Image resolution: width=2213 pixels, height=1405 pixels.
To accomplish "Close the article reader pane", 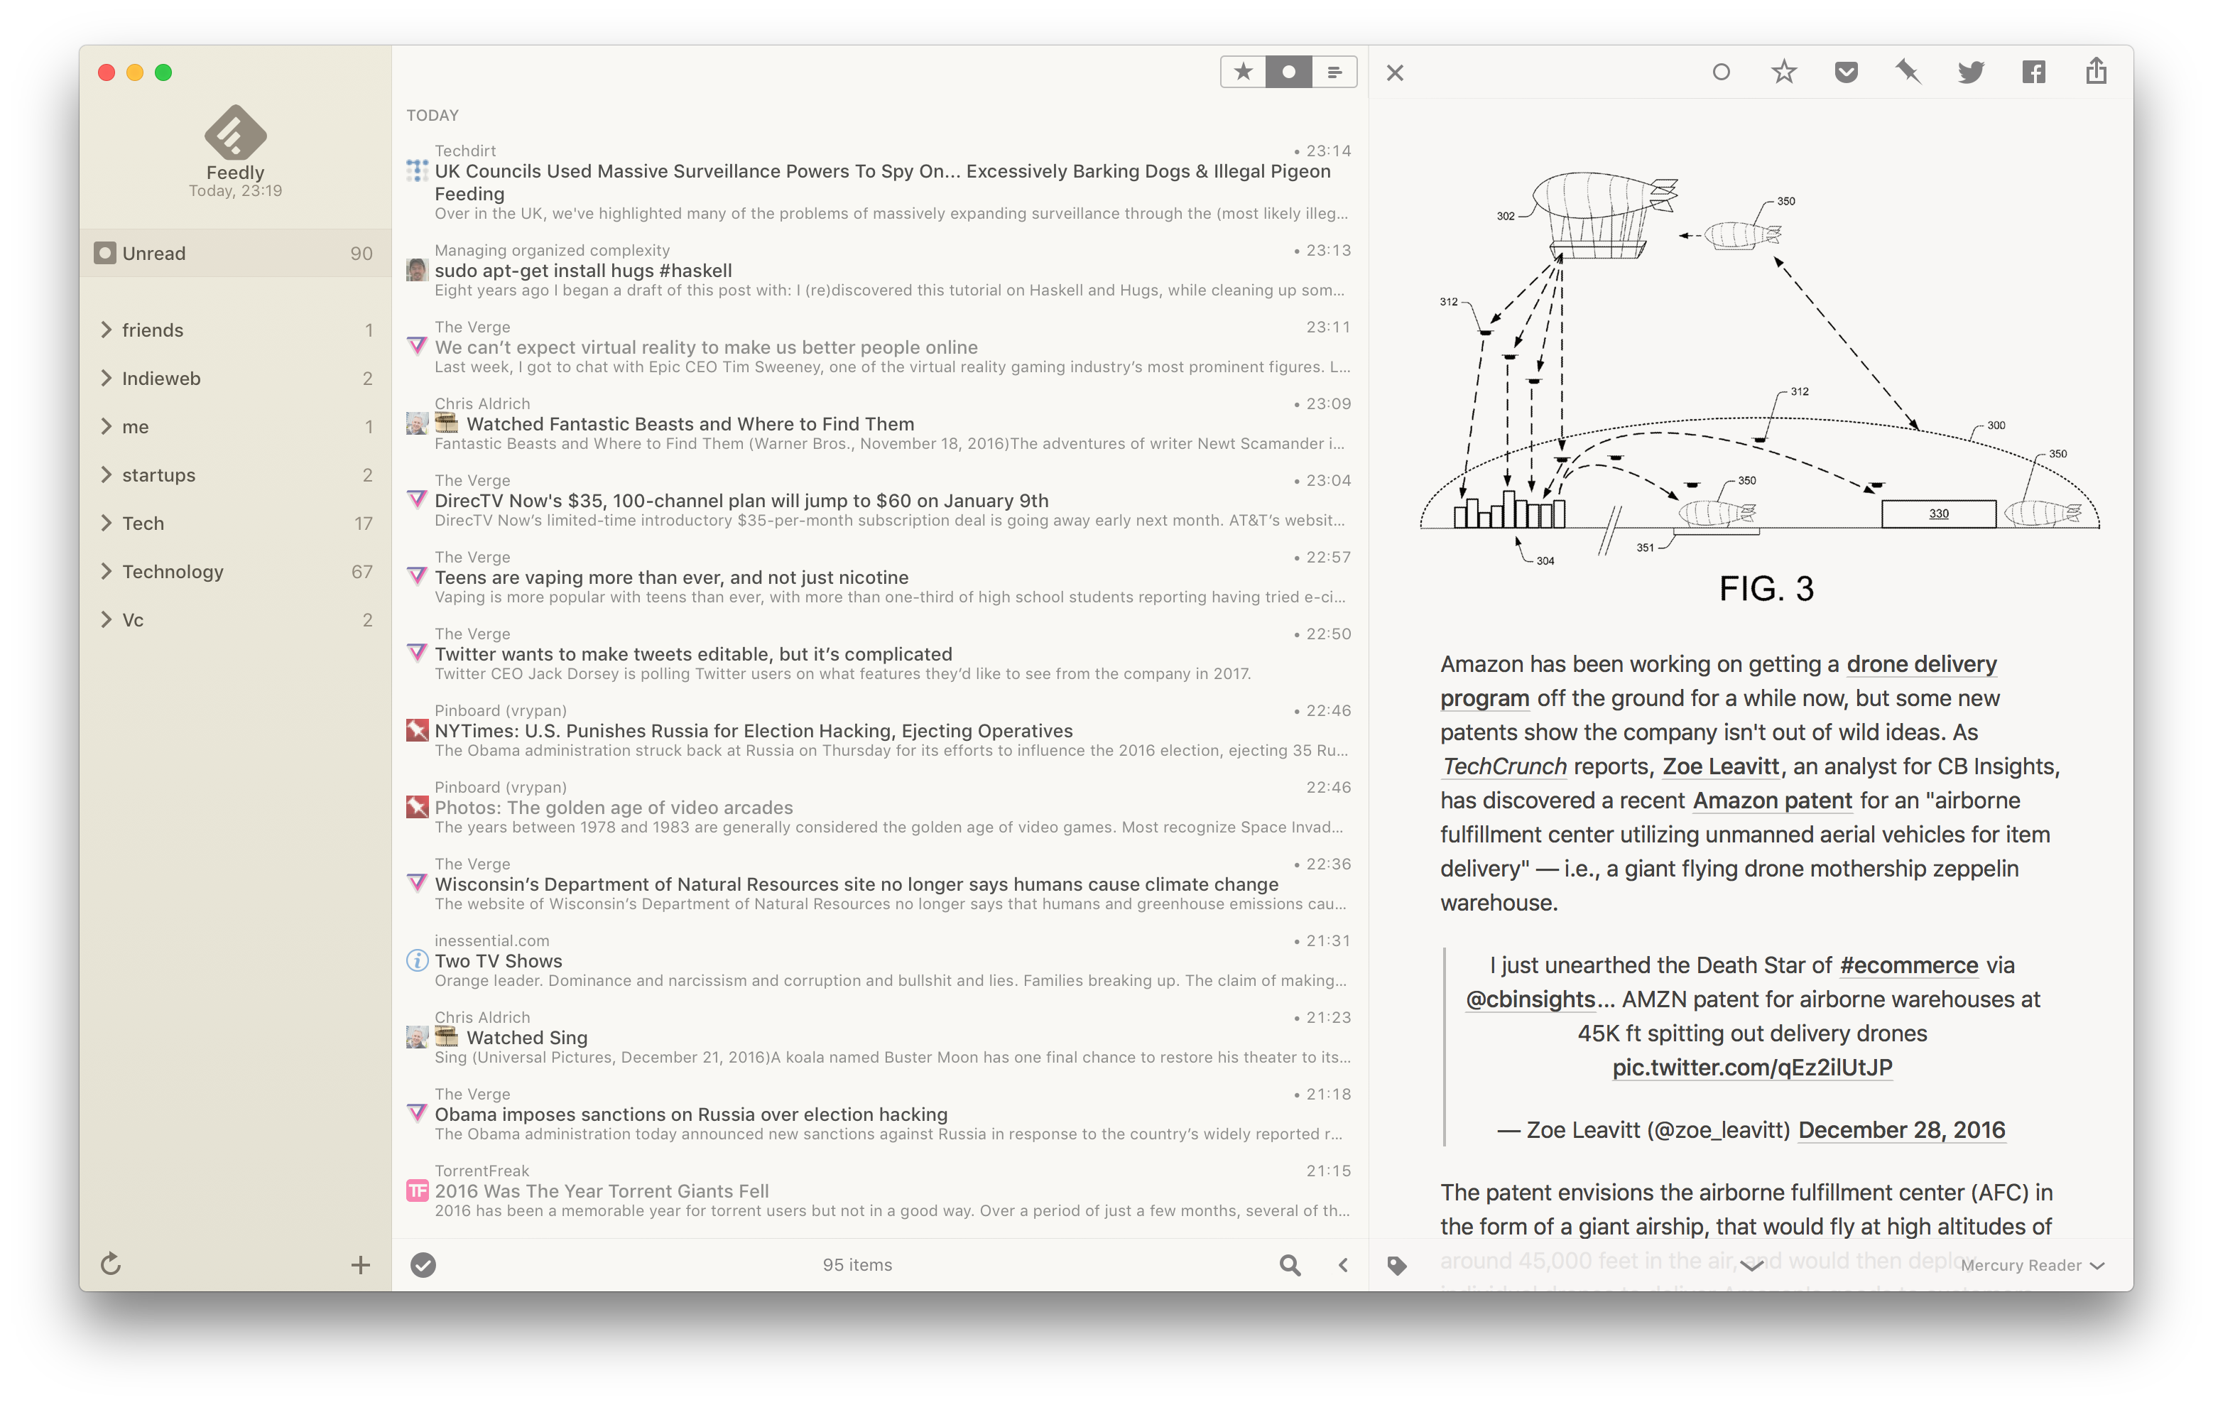I will click(1394, 72).
